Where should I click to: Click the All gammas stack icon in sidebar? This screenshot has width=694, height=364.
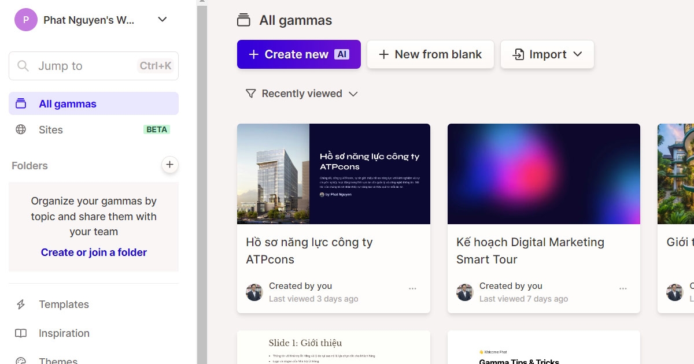(x=21, y=104)
